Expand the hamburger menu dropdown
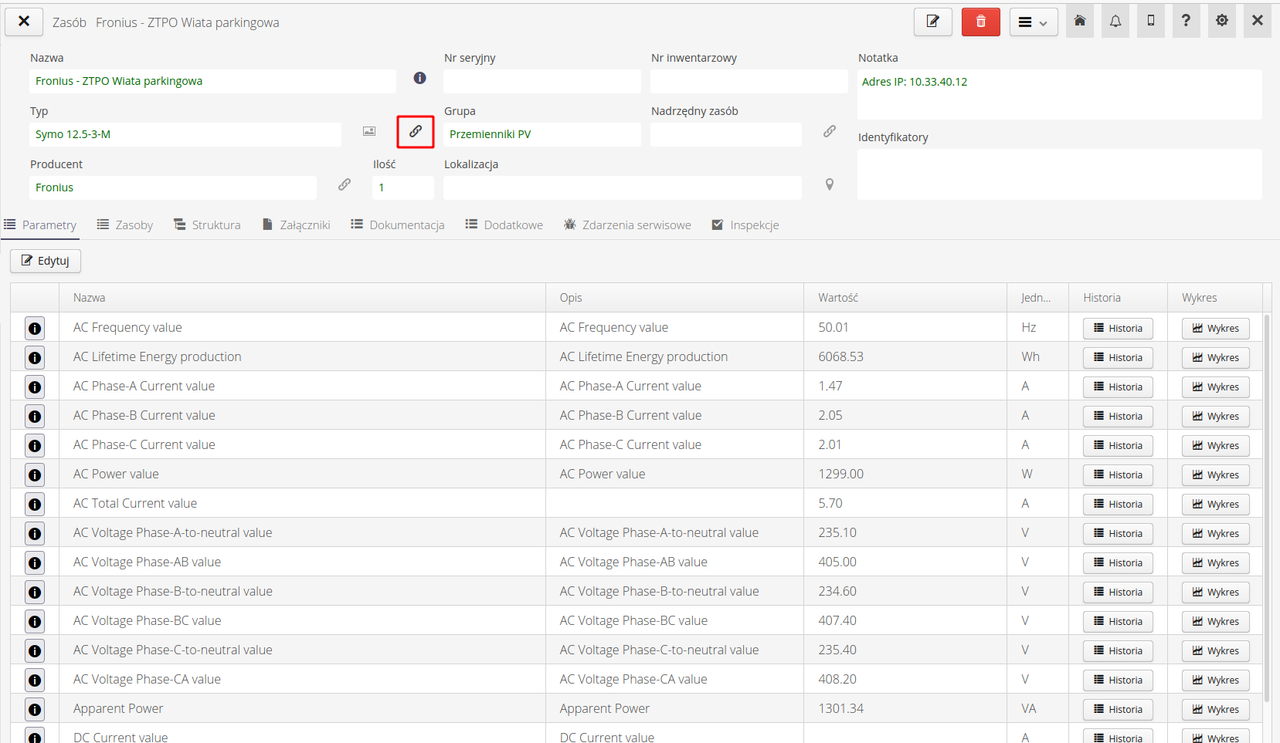The image size is (1280, 743). (x=1033, y=22)
